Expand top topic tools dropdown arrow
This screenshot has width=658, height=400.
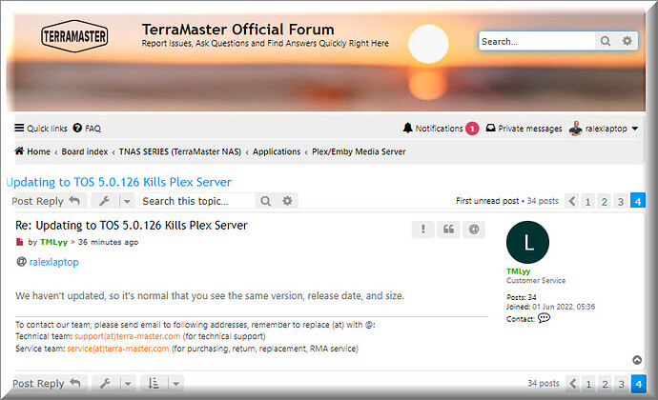pos(127,201)
